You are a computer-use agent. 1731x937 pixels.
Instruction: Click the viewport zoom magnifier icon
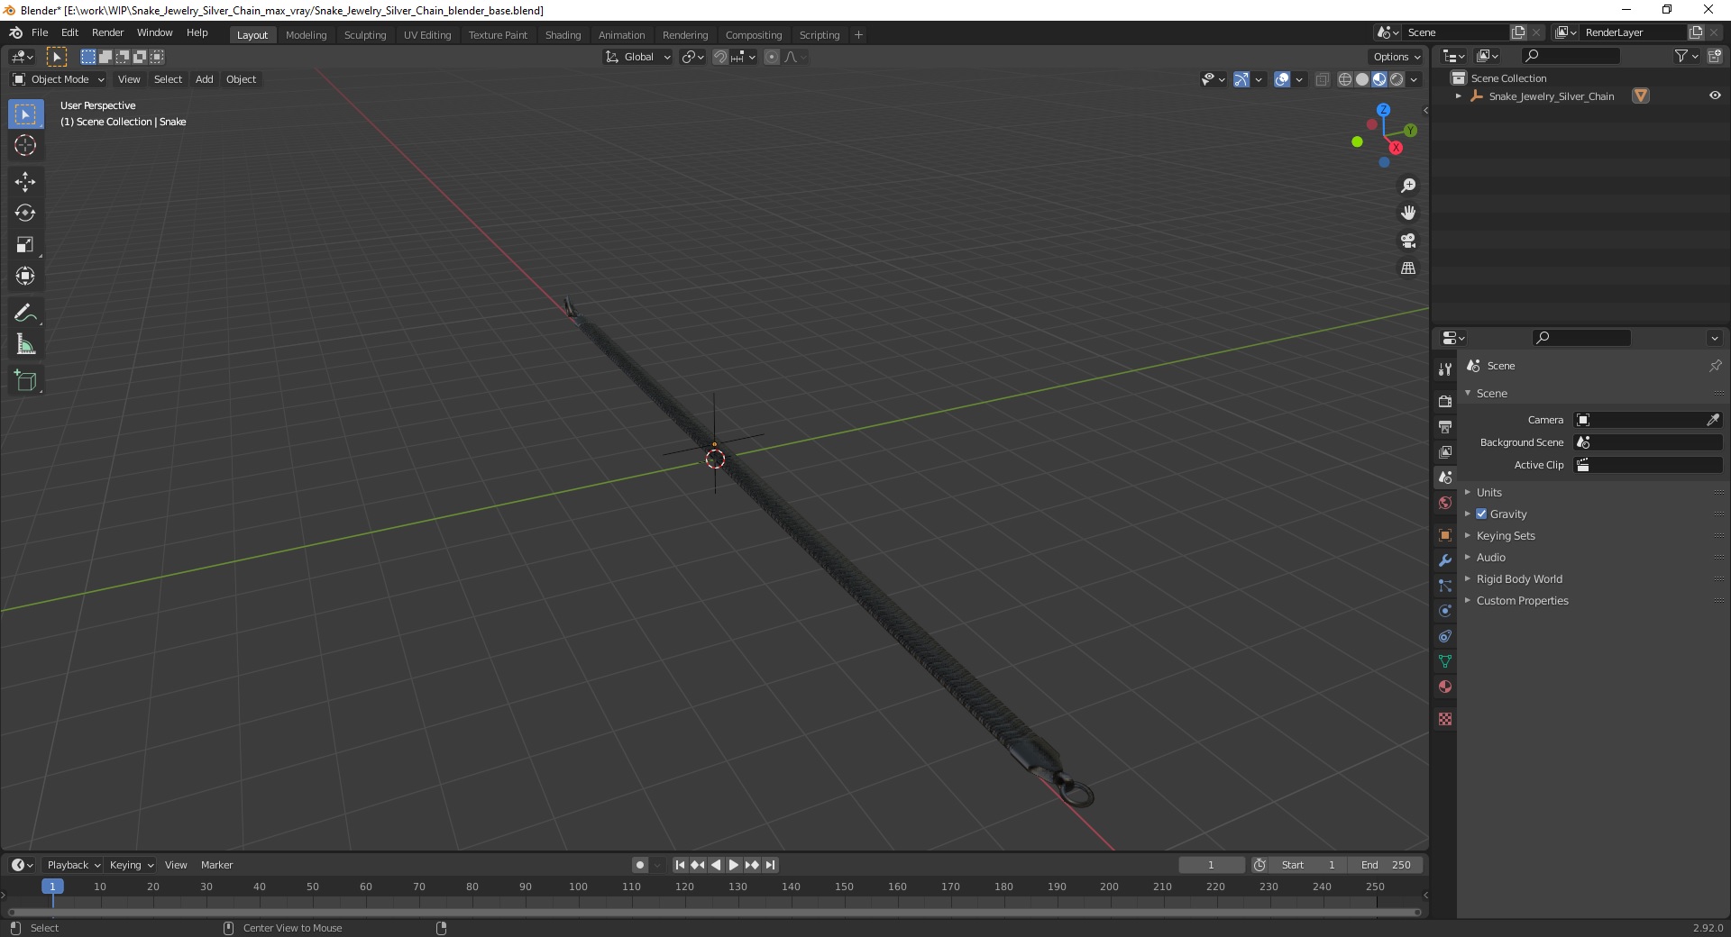pos(1408,186)
